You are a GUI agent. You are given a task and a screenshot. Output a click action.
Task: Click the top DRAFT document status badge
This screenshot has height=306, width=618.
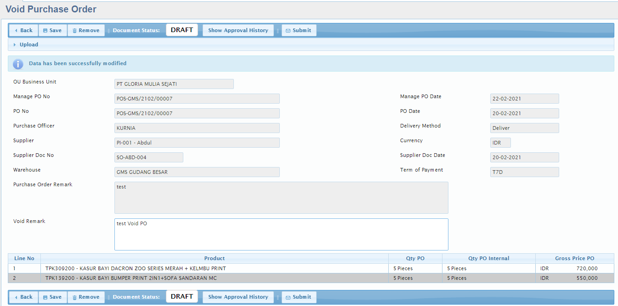(x=182, y=30)
